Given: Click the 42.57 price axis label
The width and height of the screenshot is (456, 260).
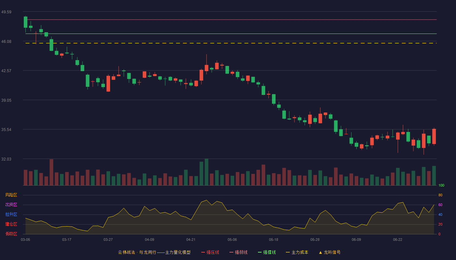Looking at the screenshot, I should (x=6, y=71).
